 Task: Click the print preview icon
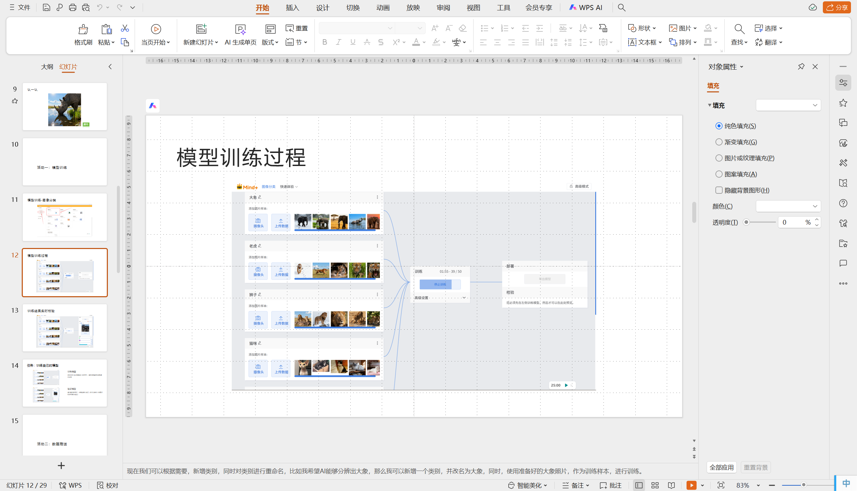click(86, 7)
